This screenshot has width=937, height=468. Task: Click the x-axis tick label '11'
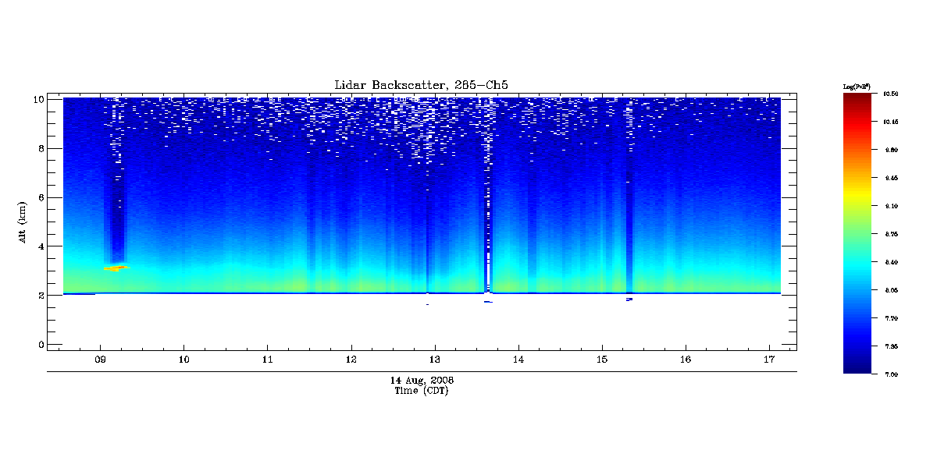point(268,360)
